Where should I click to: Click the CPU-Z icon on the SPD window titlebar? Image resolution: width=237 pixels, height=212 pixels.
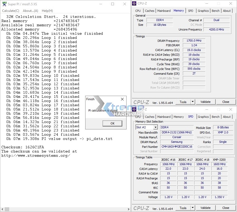[x=134, y=109]
